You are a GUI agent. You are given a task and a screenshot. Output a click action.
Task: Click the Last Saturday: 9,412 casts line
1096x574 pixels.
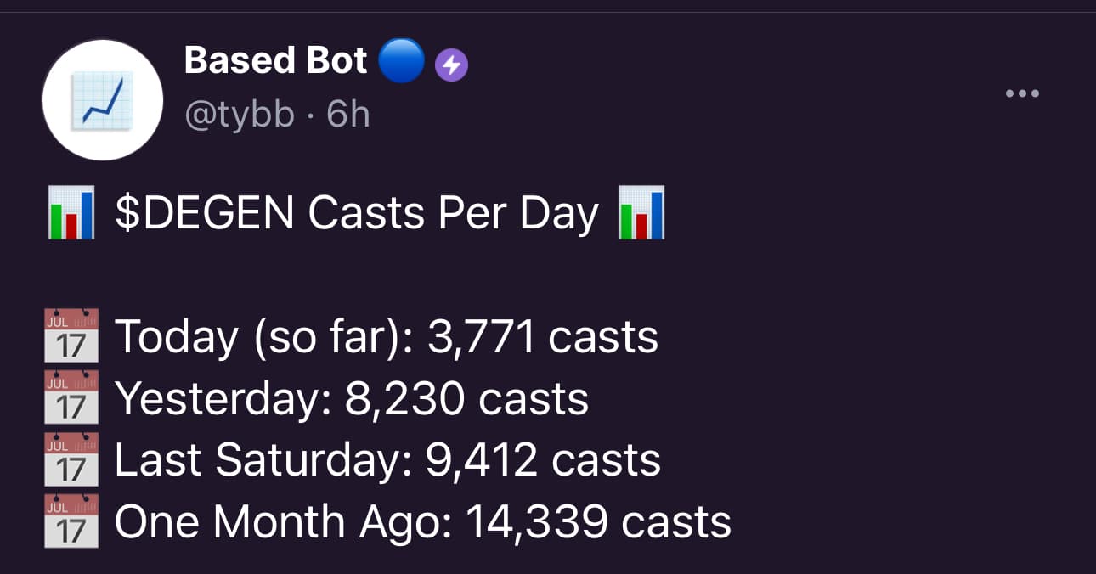tap(387, 460)
